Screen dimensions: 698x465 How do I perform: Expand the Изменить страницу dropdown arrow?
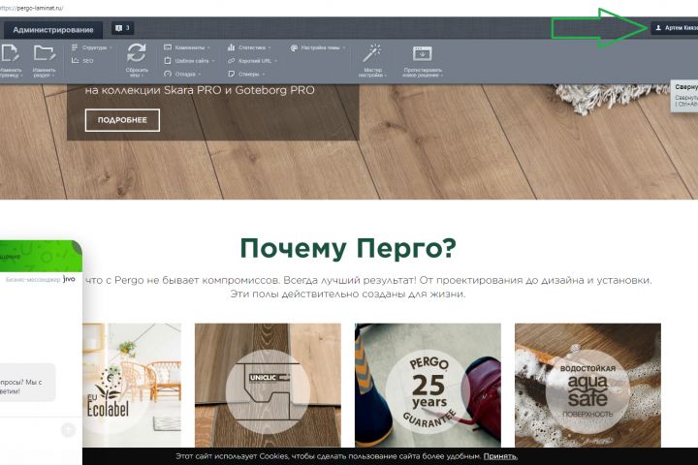click(21, 76)
